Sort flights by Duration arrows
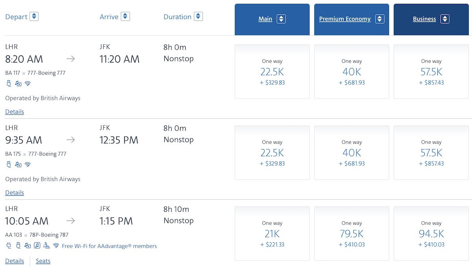 coord(198,17)
